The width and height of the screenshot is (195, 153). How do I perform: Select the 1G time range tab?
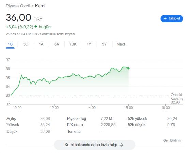[x=10, y=44]
